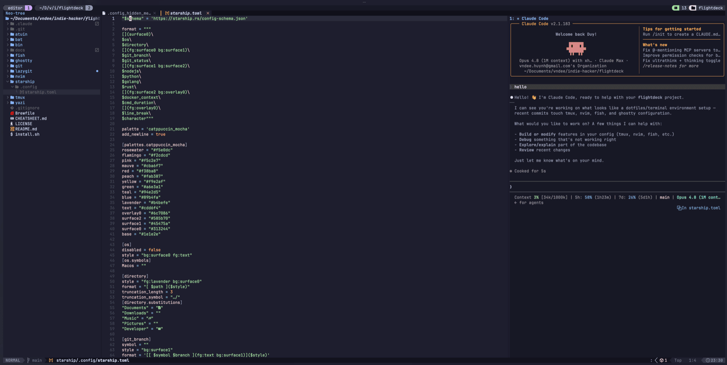Switch to the .config_hidden_me buffer tab
The width and height of the screenshot is (727, 365).
129,13
